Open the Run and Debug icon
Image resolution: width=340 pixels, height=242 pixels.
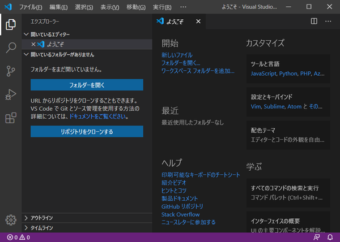coord(10,94)
